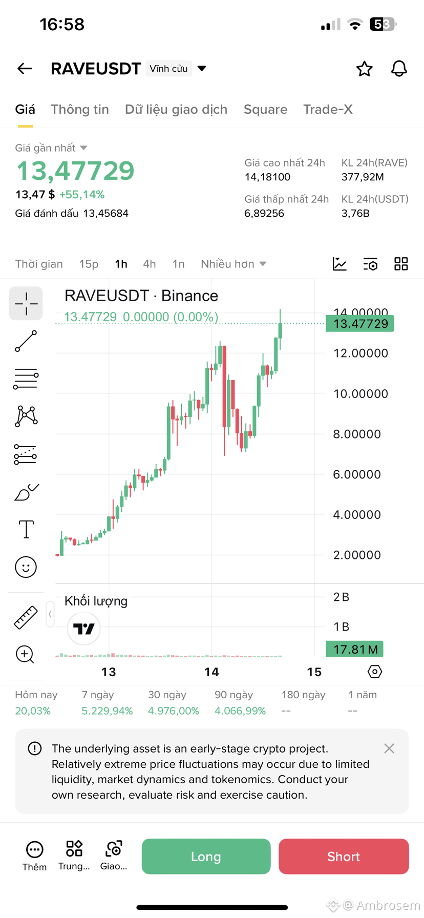Tap the 13.47729 price axis label

pyautogui.click(x=360, y=324)
